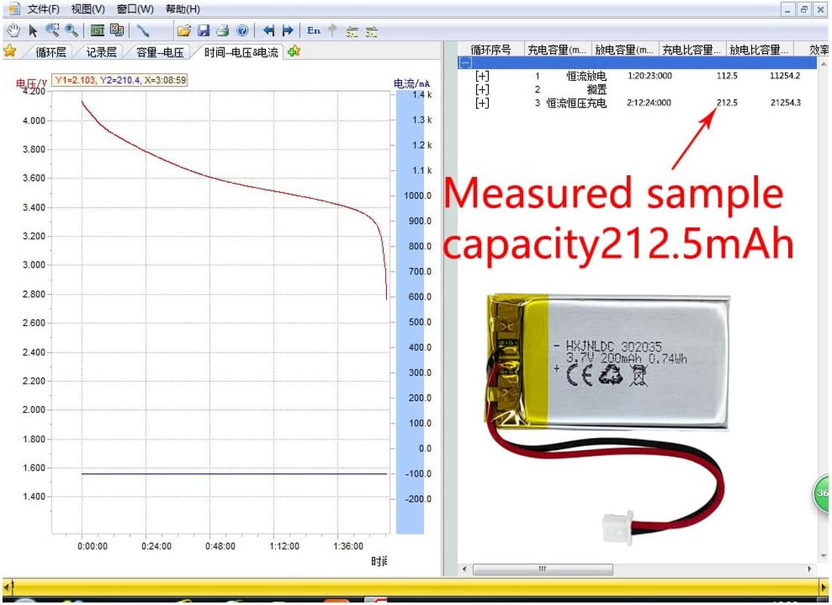The image size is (832, 605).
Task: Expand step 1 恒流放电 row
Action: 482,76
